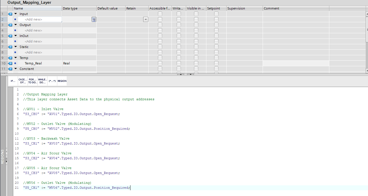Screen dimensions: 368x196
Task: Insert block comment (*...*) template
Action: [x=52, y=81]
